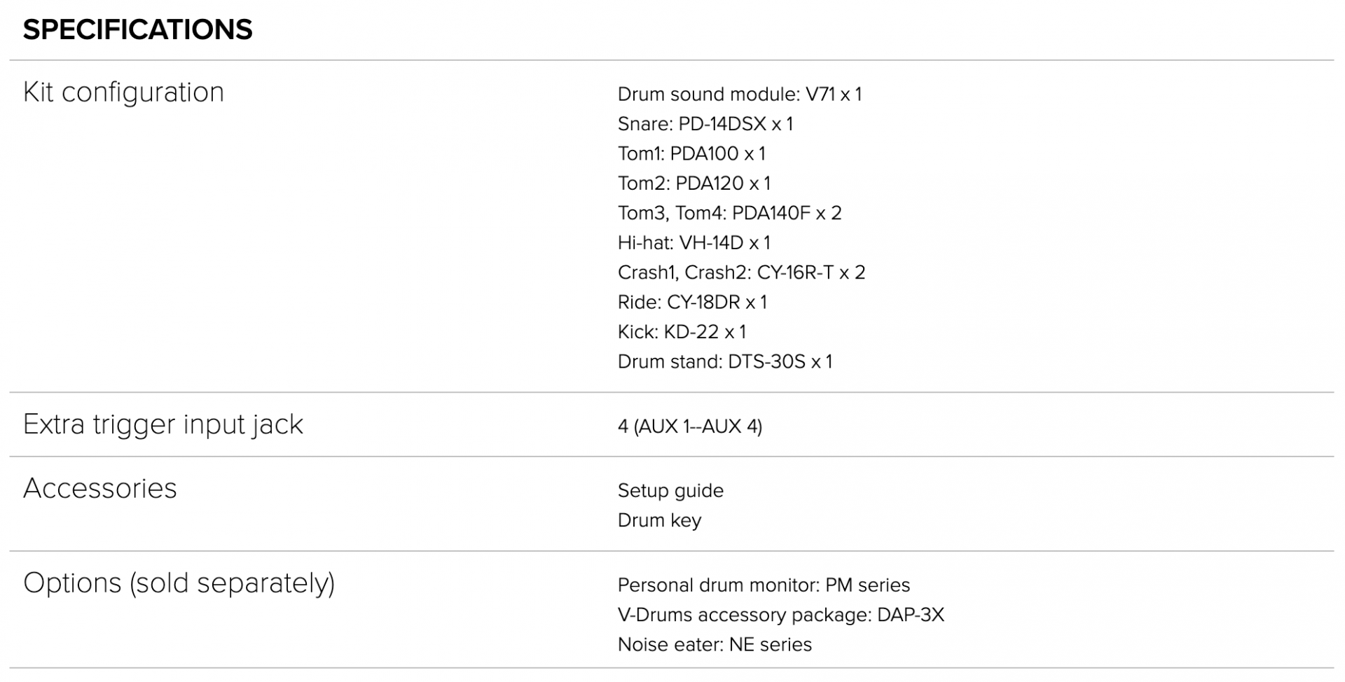Viewport: 1345px width, 682px height.
Task: Select the Accessories row label
Action: pos(100,489)
